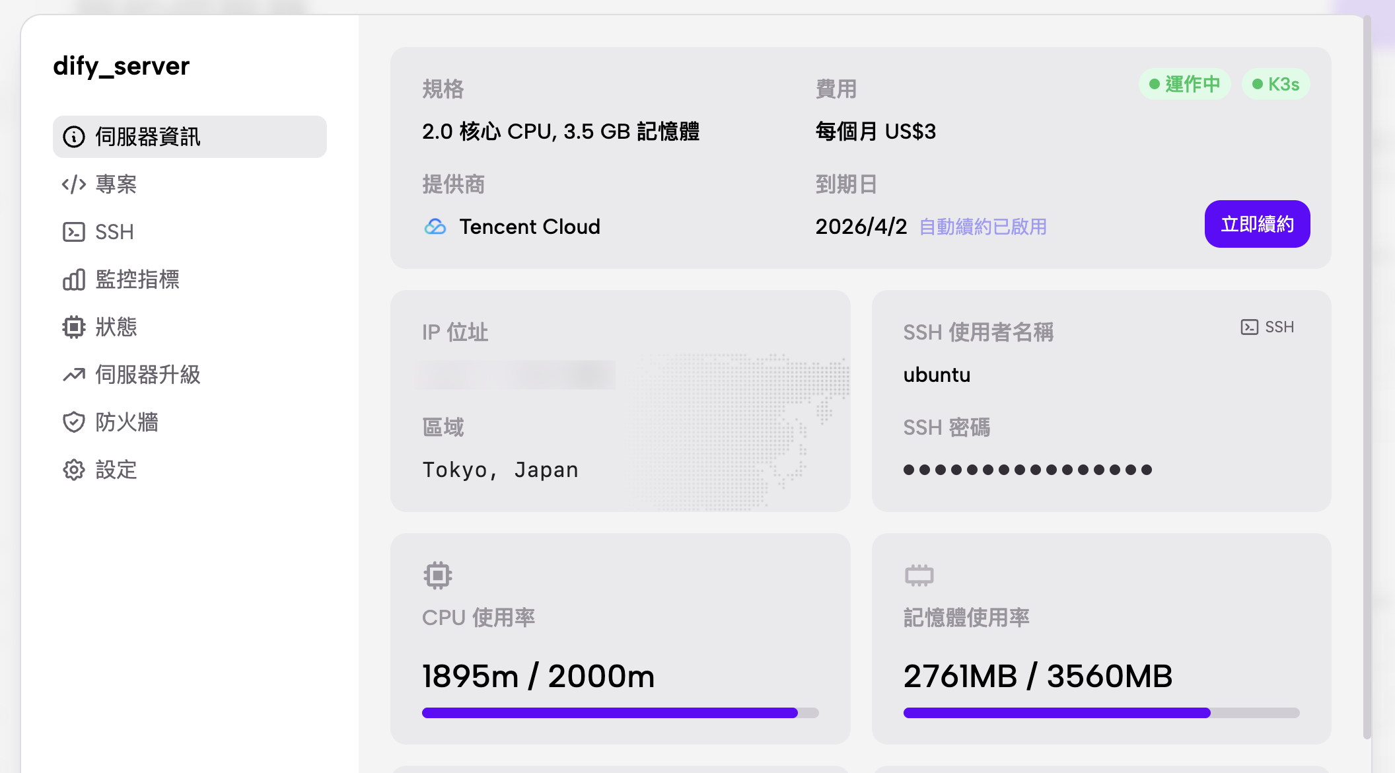Click the gear icon beside 設定

pyautogui.click(x=74, y=470)
